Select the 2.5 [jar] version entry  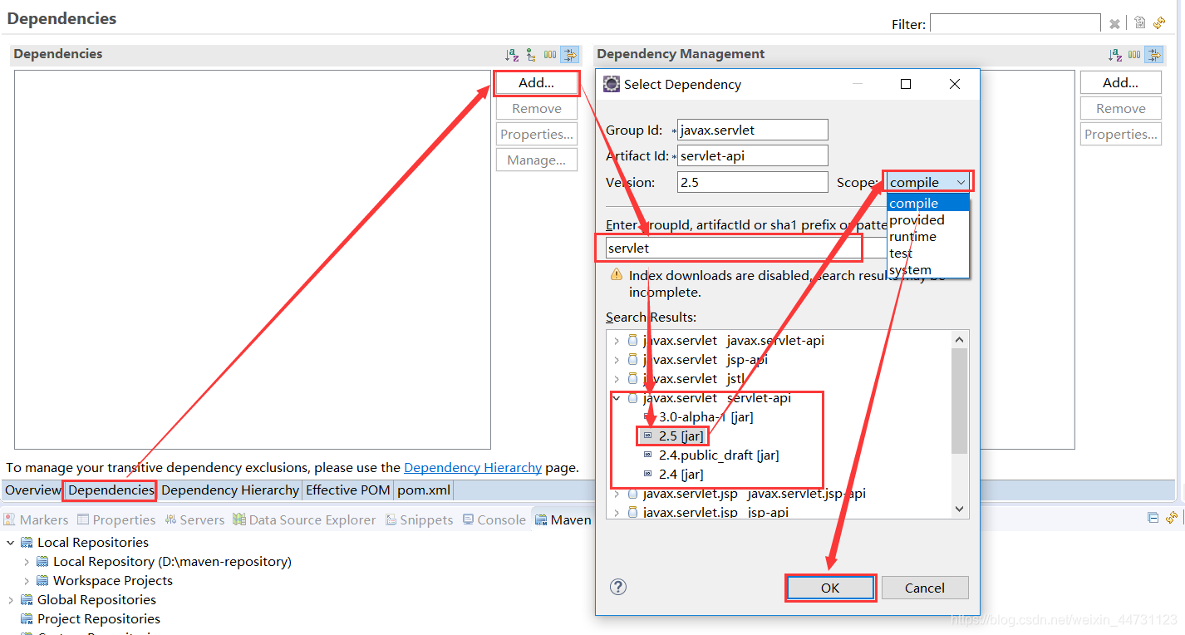681,436
